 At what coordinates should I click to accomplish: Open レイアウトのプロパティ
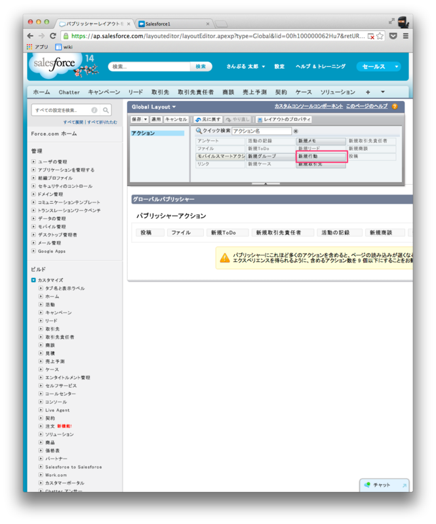[284, 119]
